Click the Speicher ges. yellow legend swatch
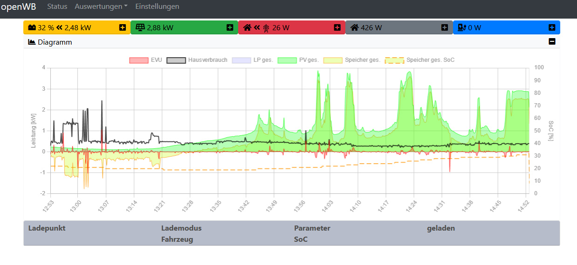The height and width of the screenshot is (265, 577). pos(333,60)
